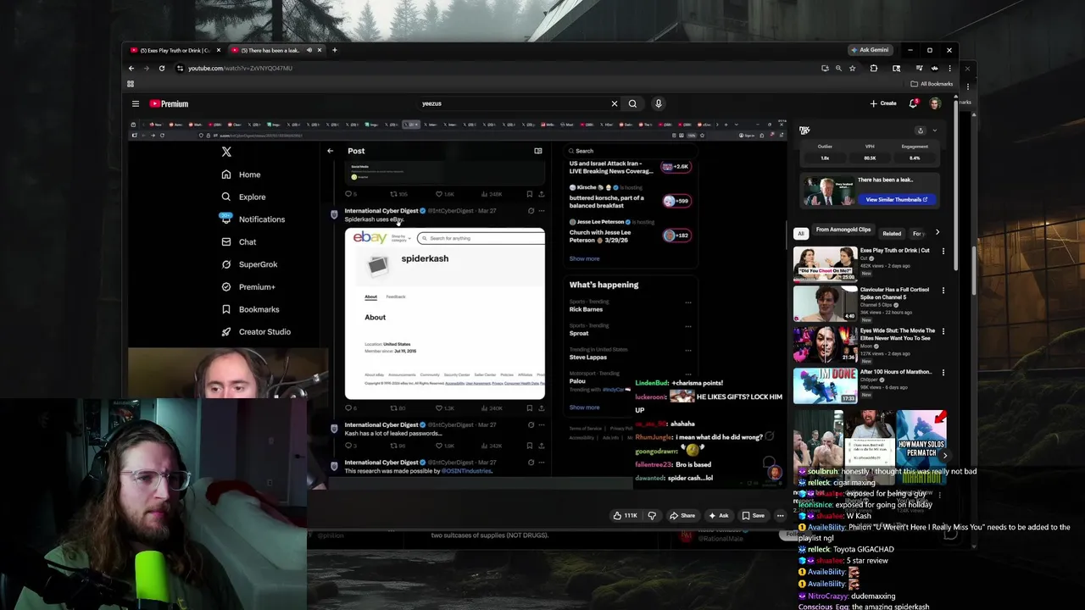1085x610 pixels.
Task: Like the video with 111K likes
Action: pyautogui.click(x=626, y=515)
